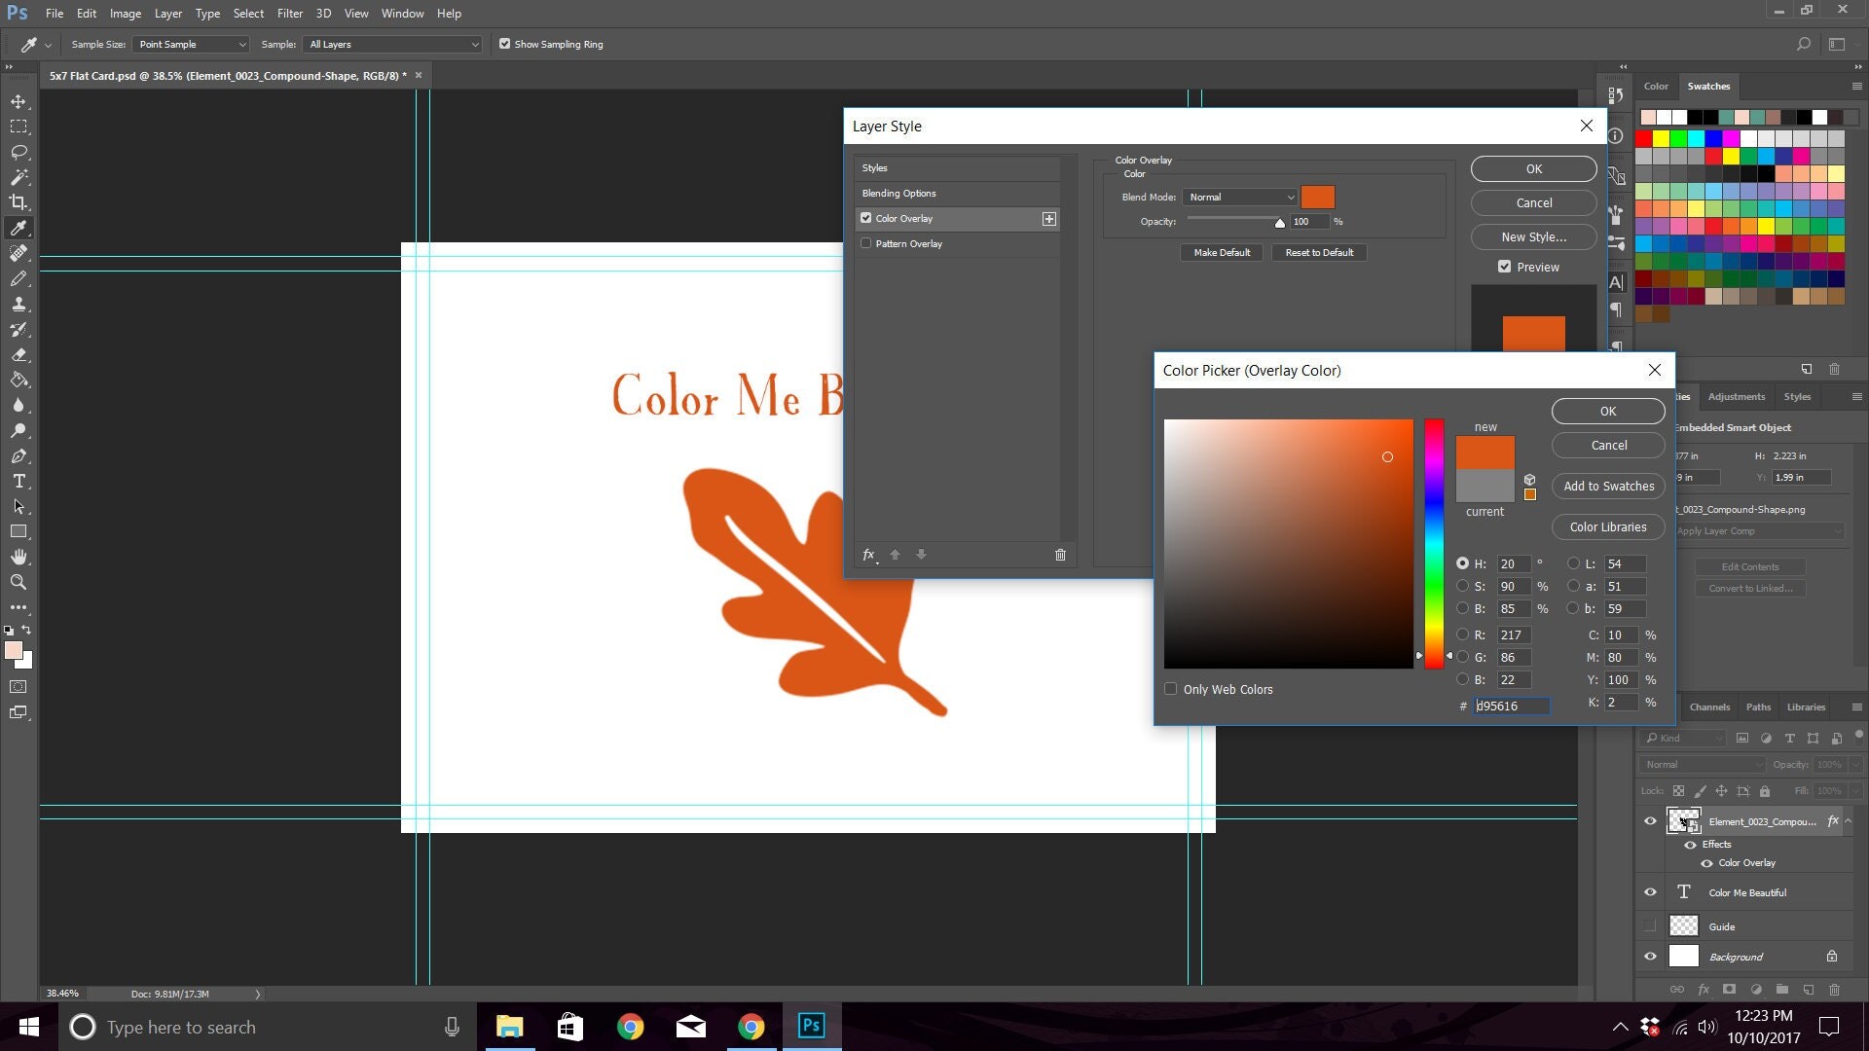Select the Lasso tool
1869x1051 pixels.
coord(18,152)
